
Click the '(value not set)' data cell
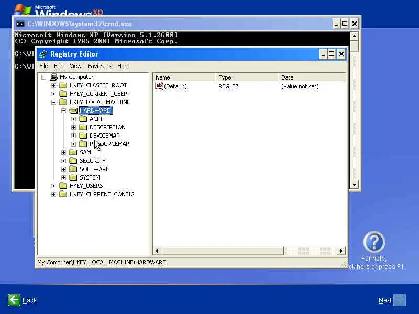(300, 86)
